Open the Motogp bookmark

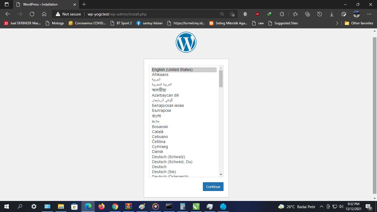point(55,23)
